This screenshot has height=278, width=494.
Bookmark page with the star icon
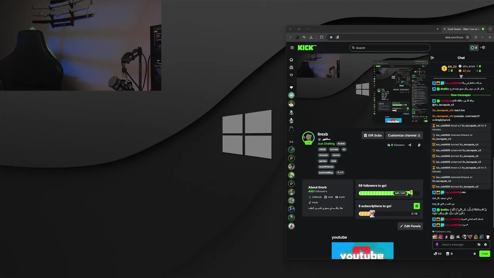pyautogui.click(x=331, y=37)
